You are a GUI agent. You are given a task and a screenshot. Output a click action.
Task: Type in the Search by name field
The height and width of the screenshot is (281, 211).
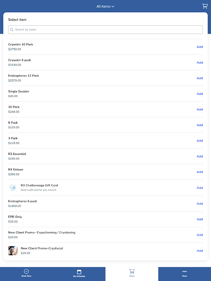tap(107, 30)
